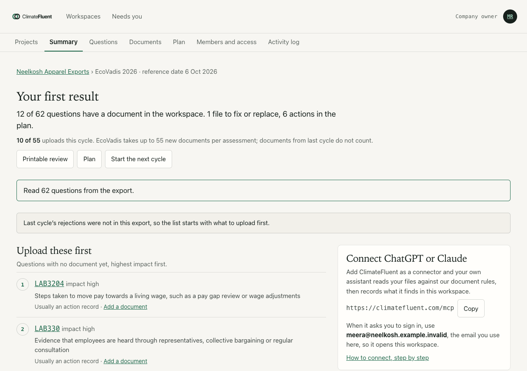Open the Documents tab

click(145, 42)
